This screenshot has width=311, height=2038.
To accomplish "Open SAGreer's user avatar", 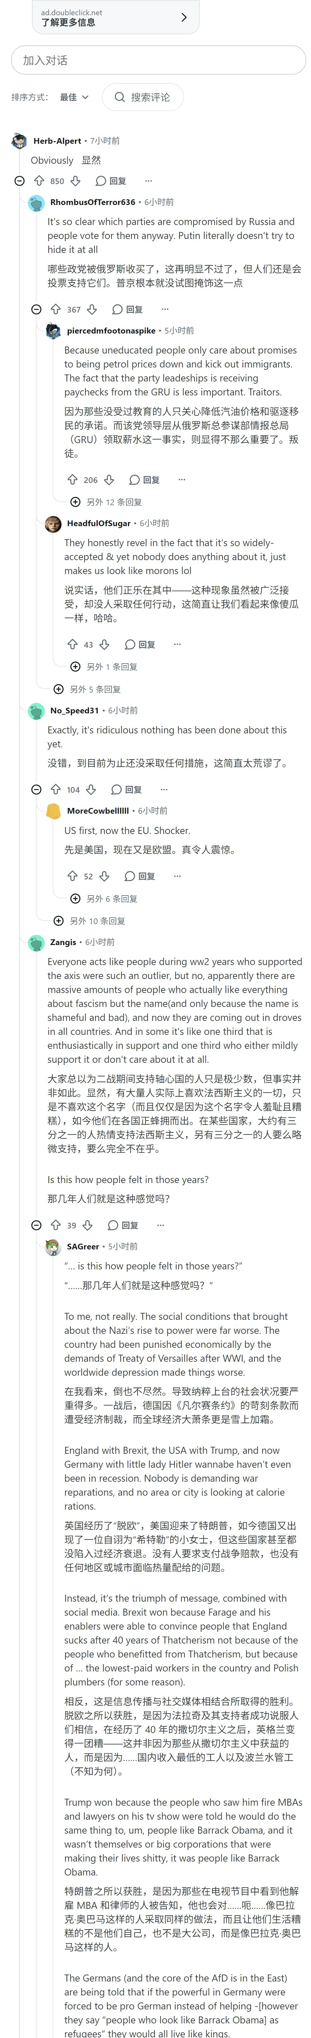I will tap(53, 1247).
